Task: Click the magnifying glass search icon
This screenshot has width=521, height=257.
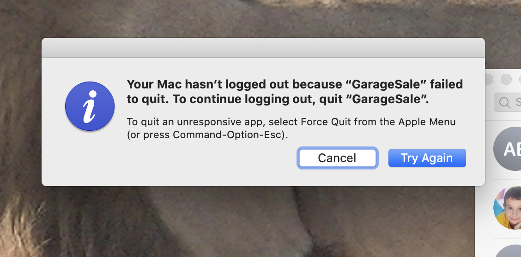Action: 505,103
